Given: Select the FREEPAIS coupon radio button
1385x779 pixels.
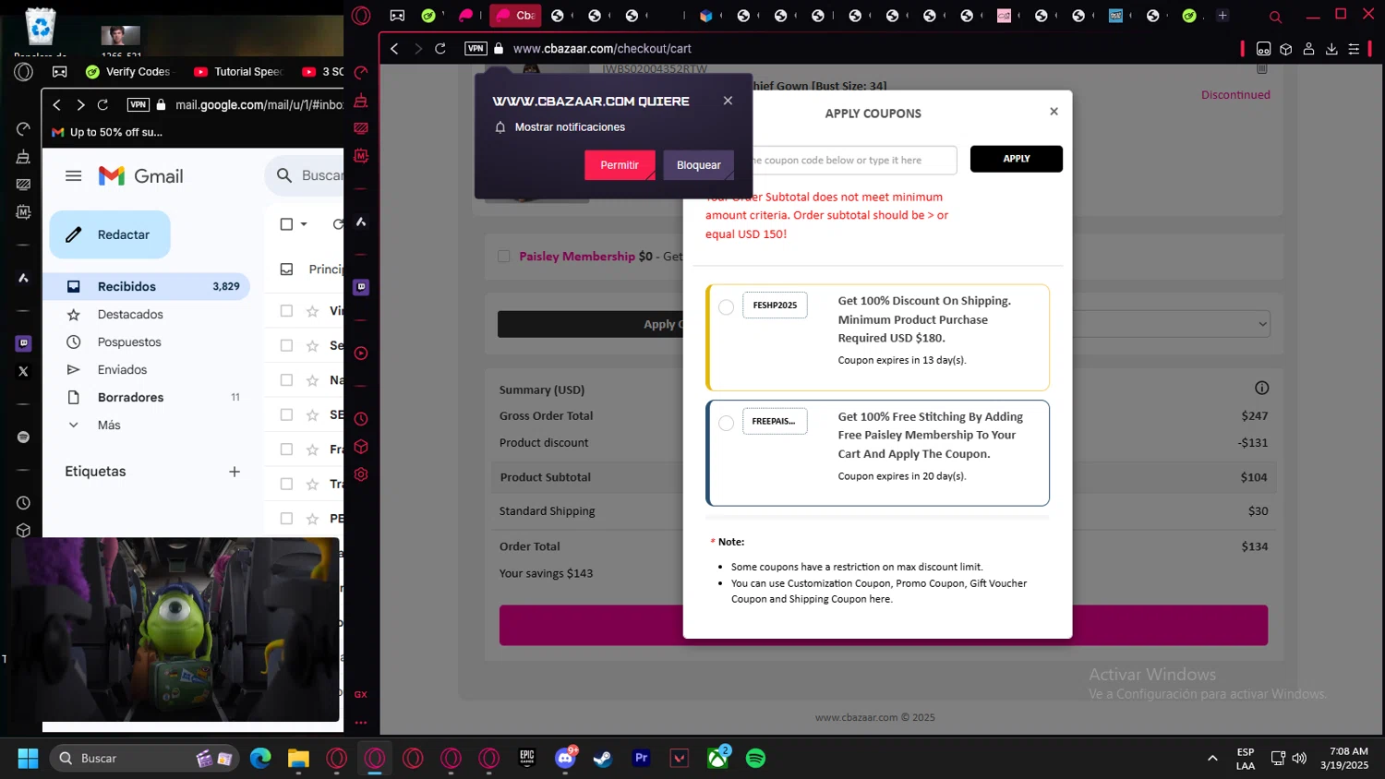Looking at the screenshot, I should click(x=727, y=423).
